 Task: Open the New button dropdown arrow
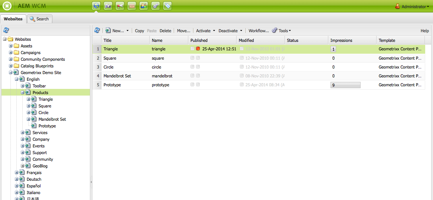coord(128,31)
